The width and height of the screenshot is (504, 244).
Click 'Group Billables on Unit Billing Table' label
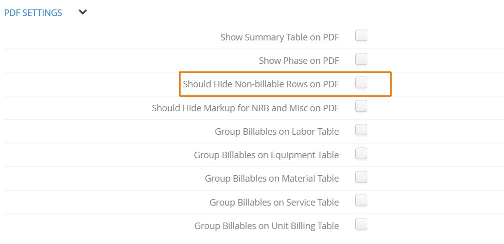pos(266,226)
